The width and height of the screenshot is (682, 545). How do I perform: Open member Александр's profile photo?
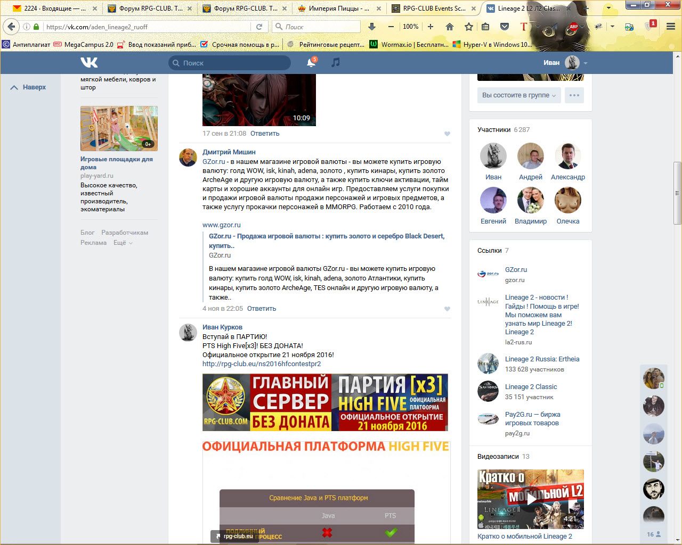coord(568,156)
